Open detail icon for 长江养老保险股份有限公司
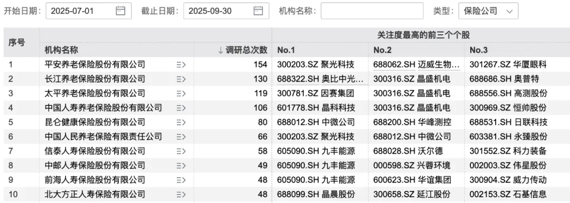The image size is (570, 203). pos(181,79)
